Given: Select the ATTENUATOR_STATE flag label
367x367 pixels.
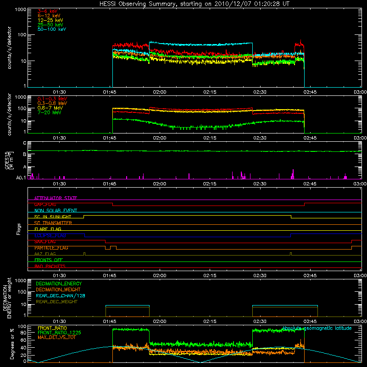Looking at the screenshot, I should point(56,198).
